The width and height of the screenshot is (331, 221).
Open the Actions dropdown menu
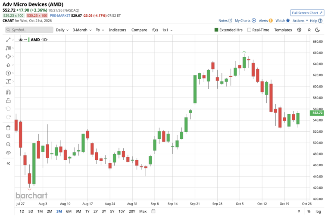point(300,21)
